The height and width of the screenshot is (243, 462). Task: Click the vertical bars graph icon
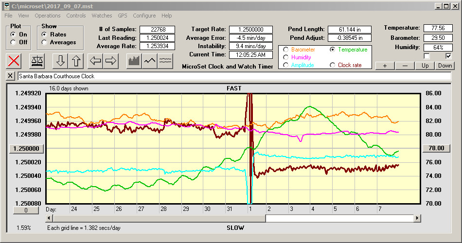coord(134,61)
